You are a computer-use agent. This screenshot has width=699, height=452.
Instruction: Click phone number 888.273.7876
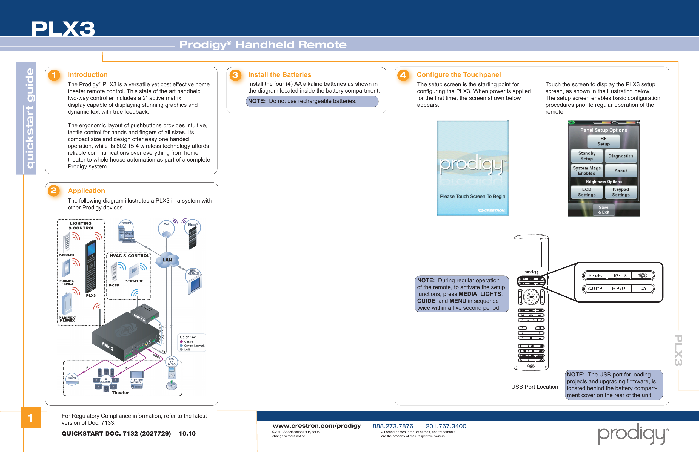(x=393, y=426)
